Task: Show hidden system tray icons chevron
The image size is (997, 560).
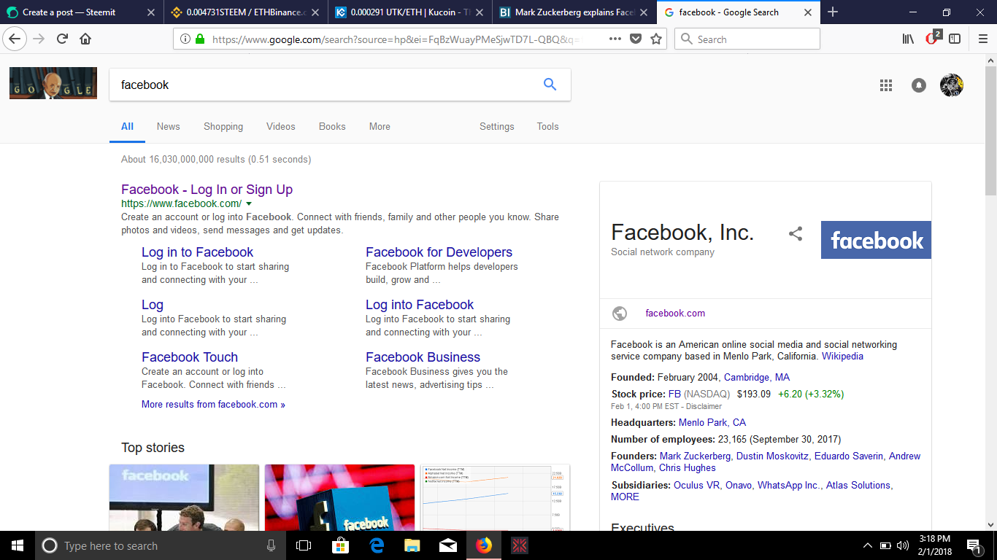Action: (x=867, y=545)
